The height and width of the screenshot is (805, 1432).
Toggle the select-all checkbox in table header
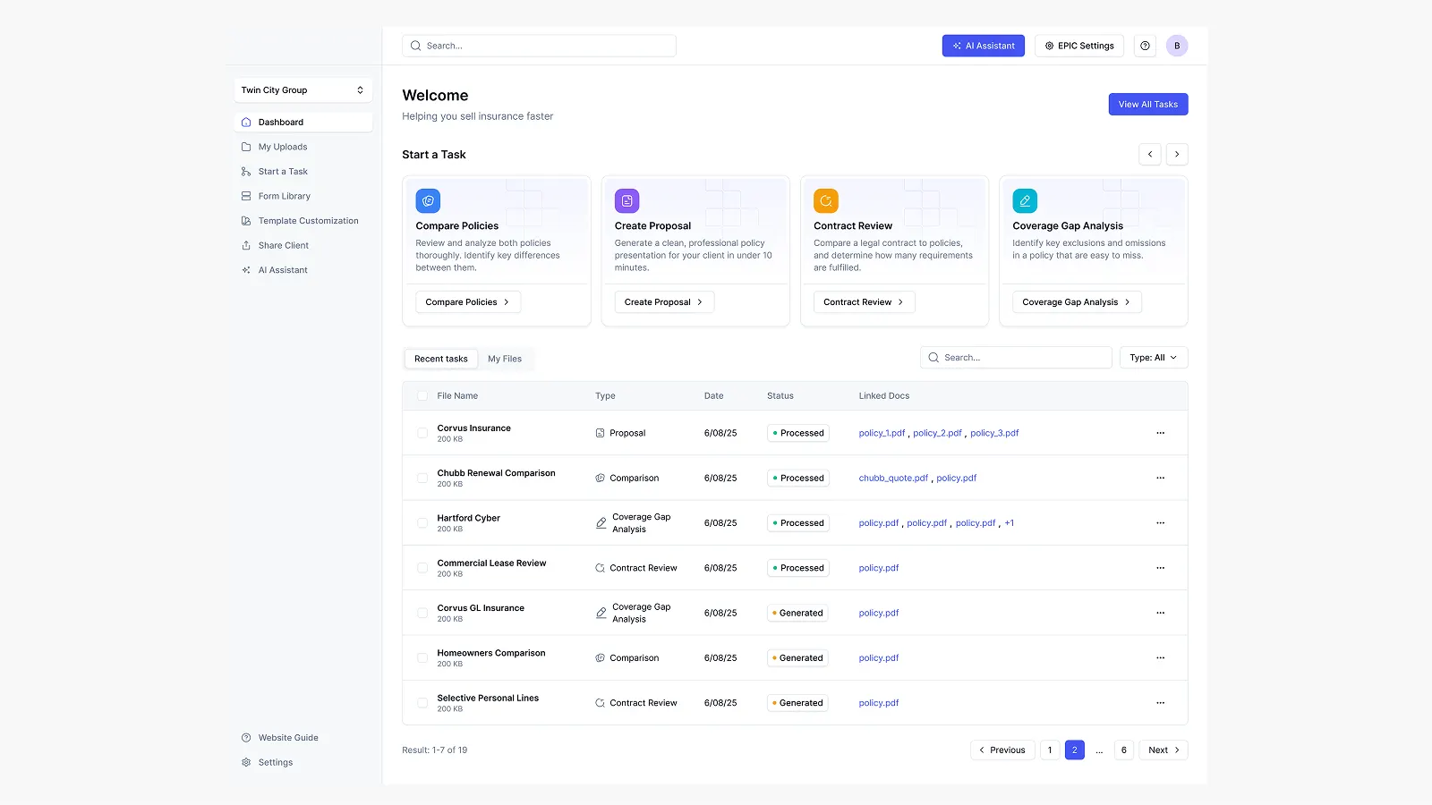tap(422, 396)
